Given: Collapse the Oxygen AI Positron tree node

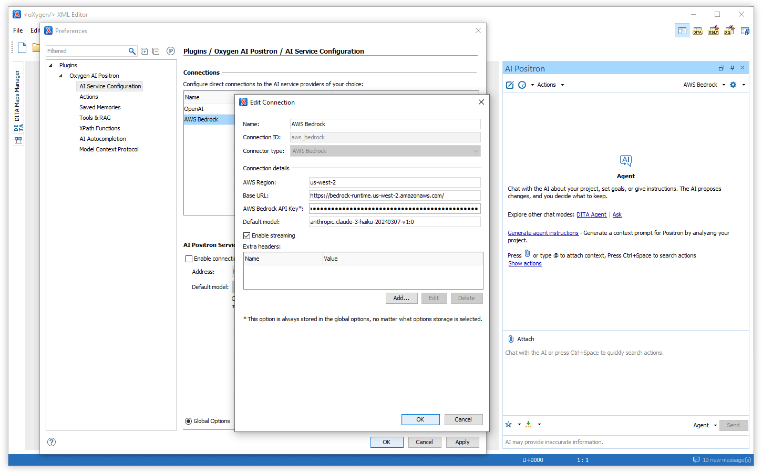Looking at the screenshot, I should 61,76.
